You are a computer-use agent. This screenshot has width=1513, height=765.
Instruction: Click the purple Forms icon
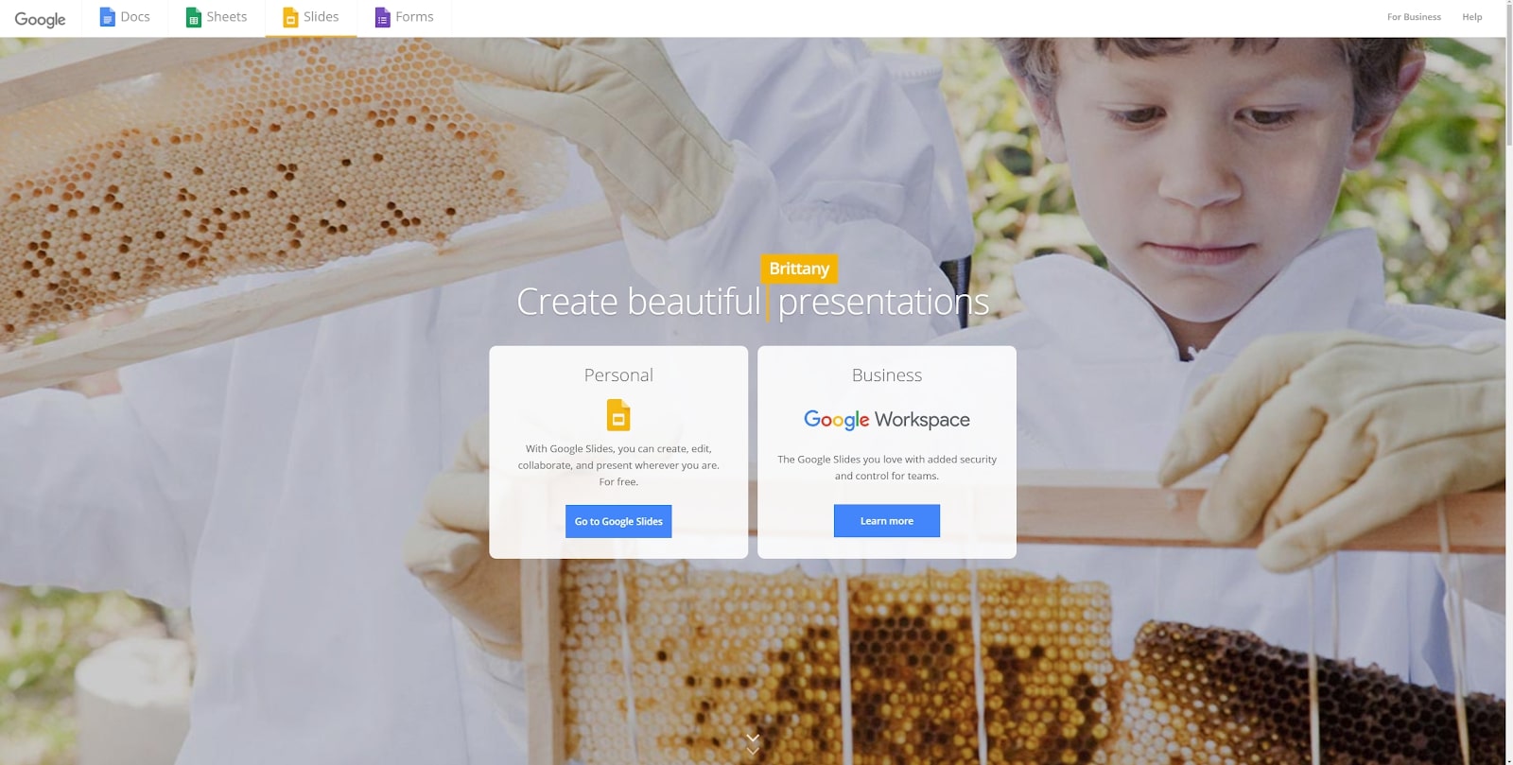382,17
